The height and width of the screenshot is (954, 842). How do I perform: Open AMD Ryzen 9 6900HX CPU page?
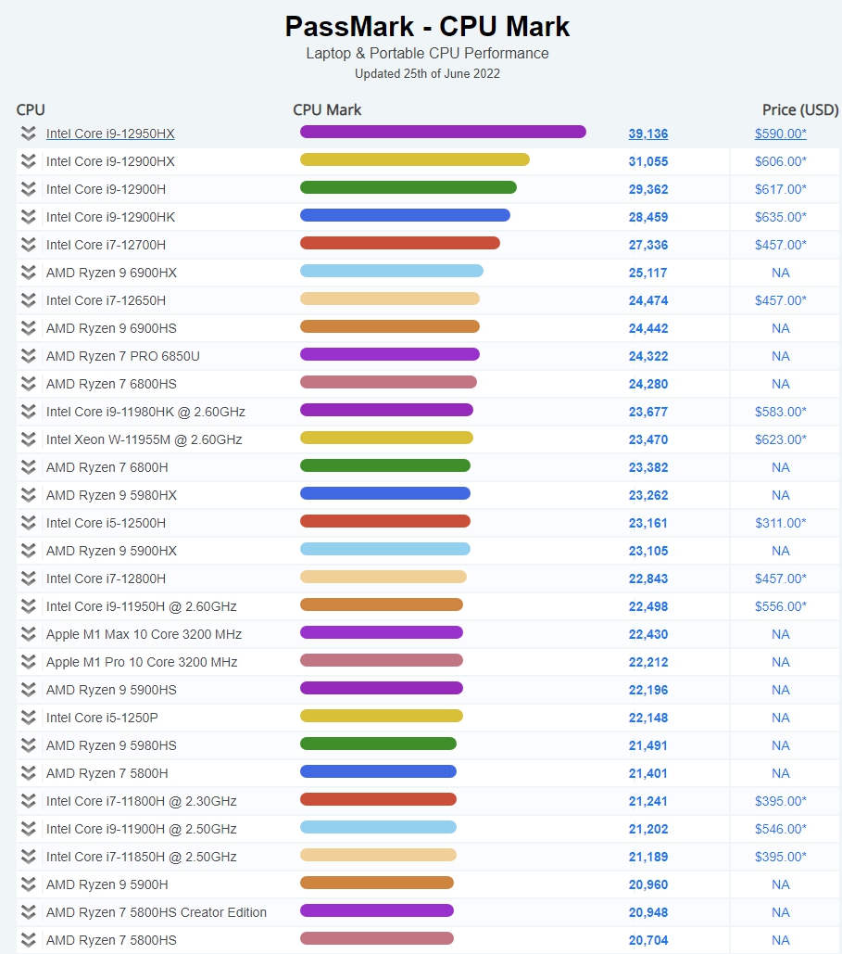coord(111,273)
